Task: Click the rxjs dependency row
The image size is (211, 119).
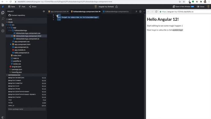Action: (x=27, y=100)
